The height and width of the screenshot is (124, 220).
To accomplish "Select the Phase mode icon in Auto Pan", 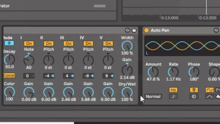I will pyautogui.click(x=194, y=90).
